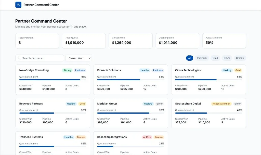Open the Basecamp Integrations partner card

(131, 143)
